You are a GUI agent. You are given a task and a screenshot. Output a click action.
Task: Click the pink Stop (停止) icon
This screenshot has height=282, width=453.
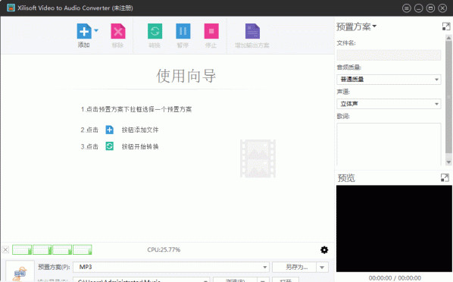click(x=211, y=31)
